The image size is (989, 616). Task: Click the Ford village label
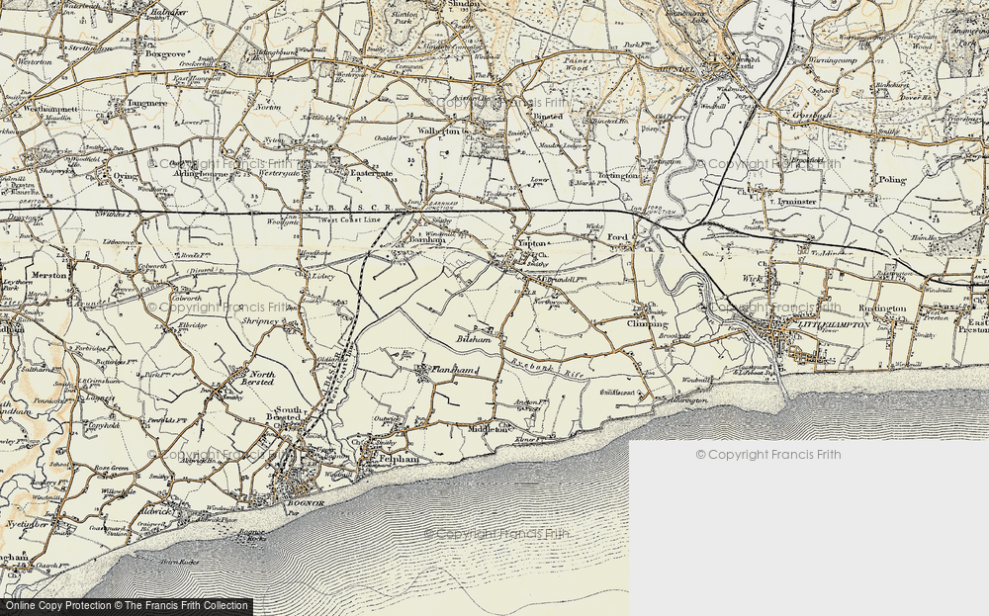pyautogui.click(x=617, y=237)
